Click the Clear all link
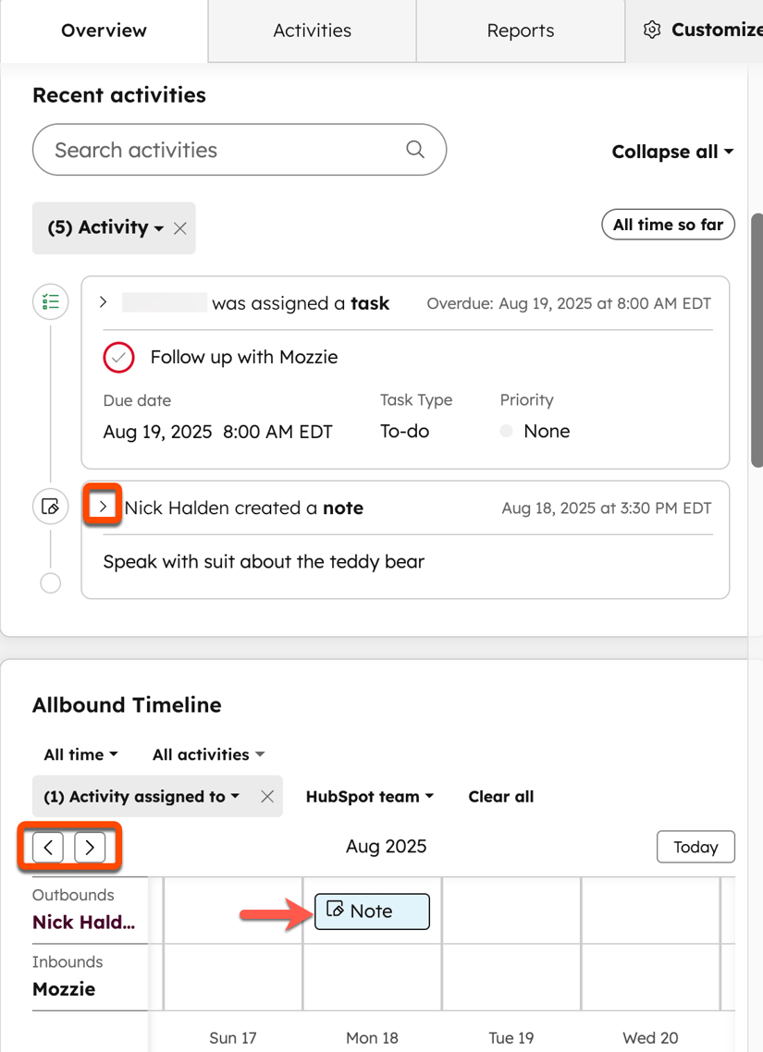Image resolution: width=763 pixels, height=1052 pixels. 500,796
